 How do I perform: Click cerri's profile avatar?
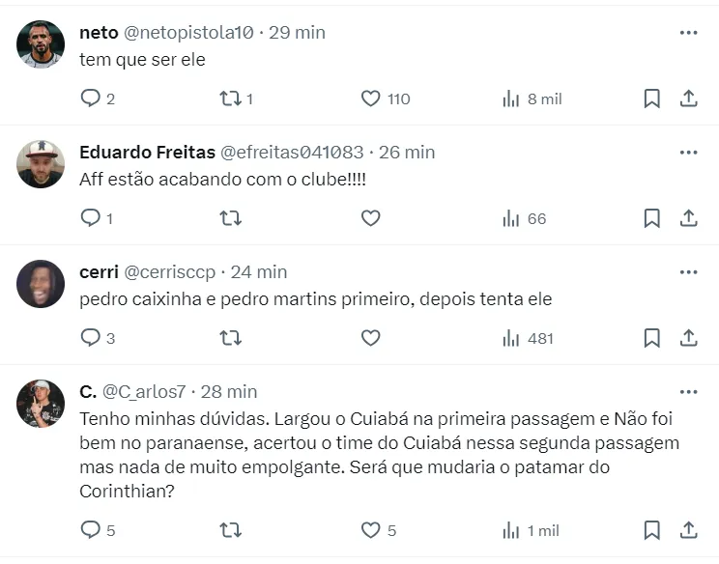(x=41, y=284)
